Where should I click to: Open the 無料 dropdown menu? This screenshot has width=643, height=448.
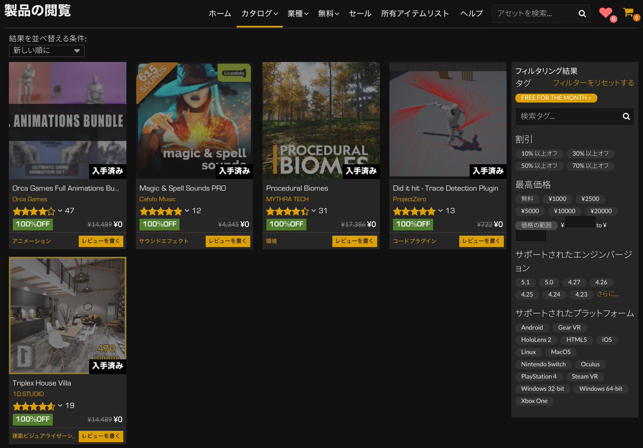(x=328, y=14)
